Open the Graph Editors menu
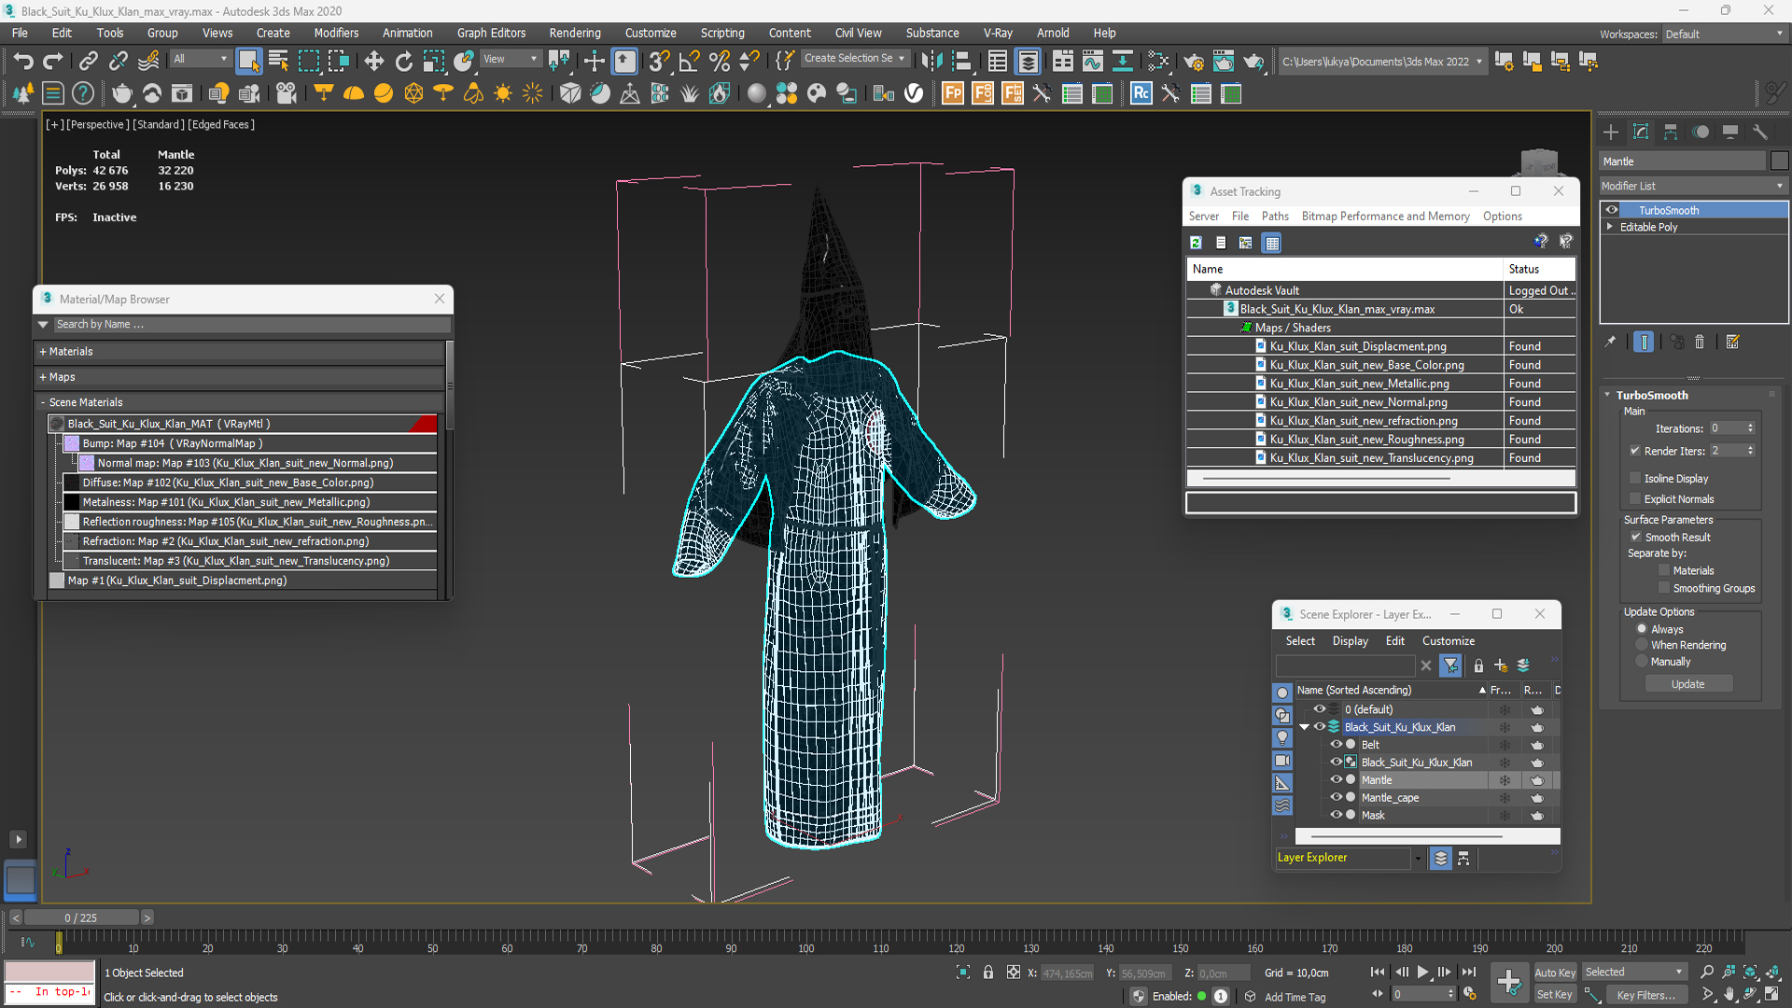The width and height of the screenshot is (1792, 1008). [489, 34]
